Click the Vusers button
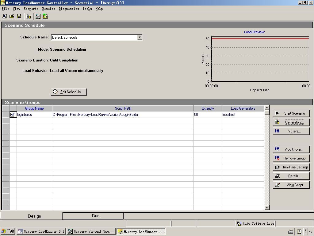 (x=291, y=131)
